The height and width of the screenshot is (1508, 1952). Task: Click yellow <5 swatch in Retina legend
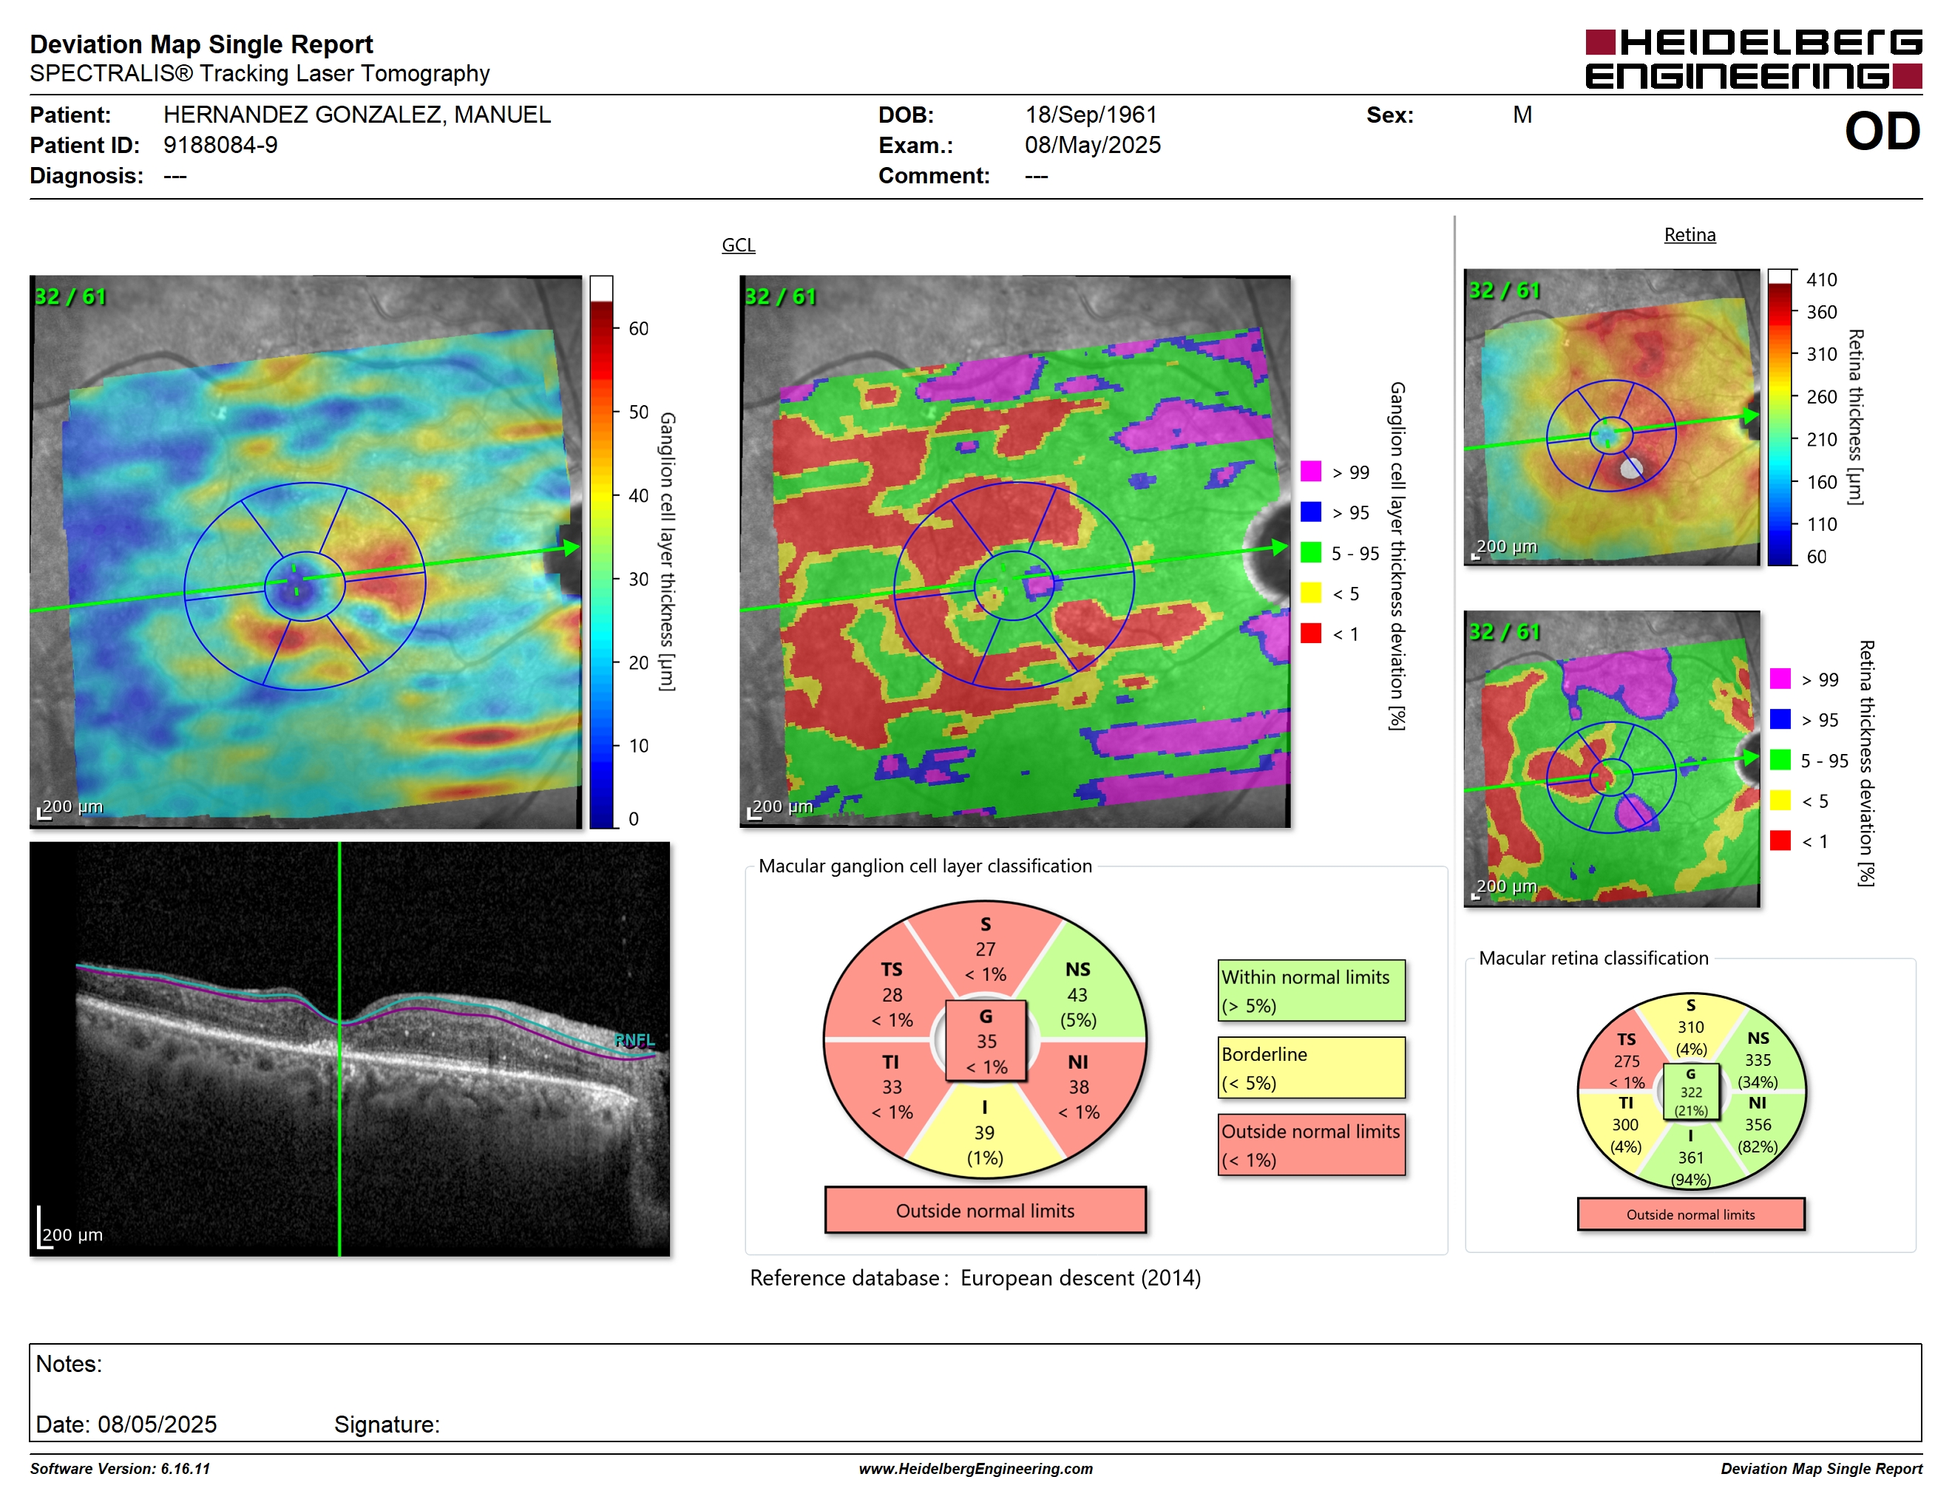[x=1780, y=800]
